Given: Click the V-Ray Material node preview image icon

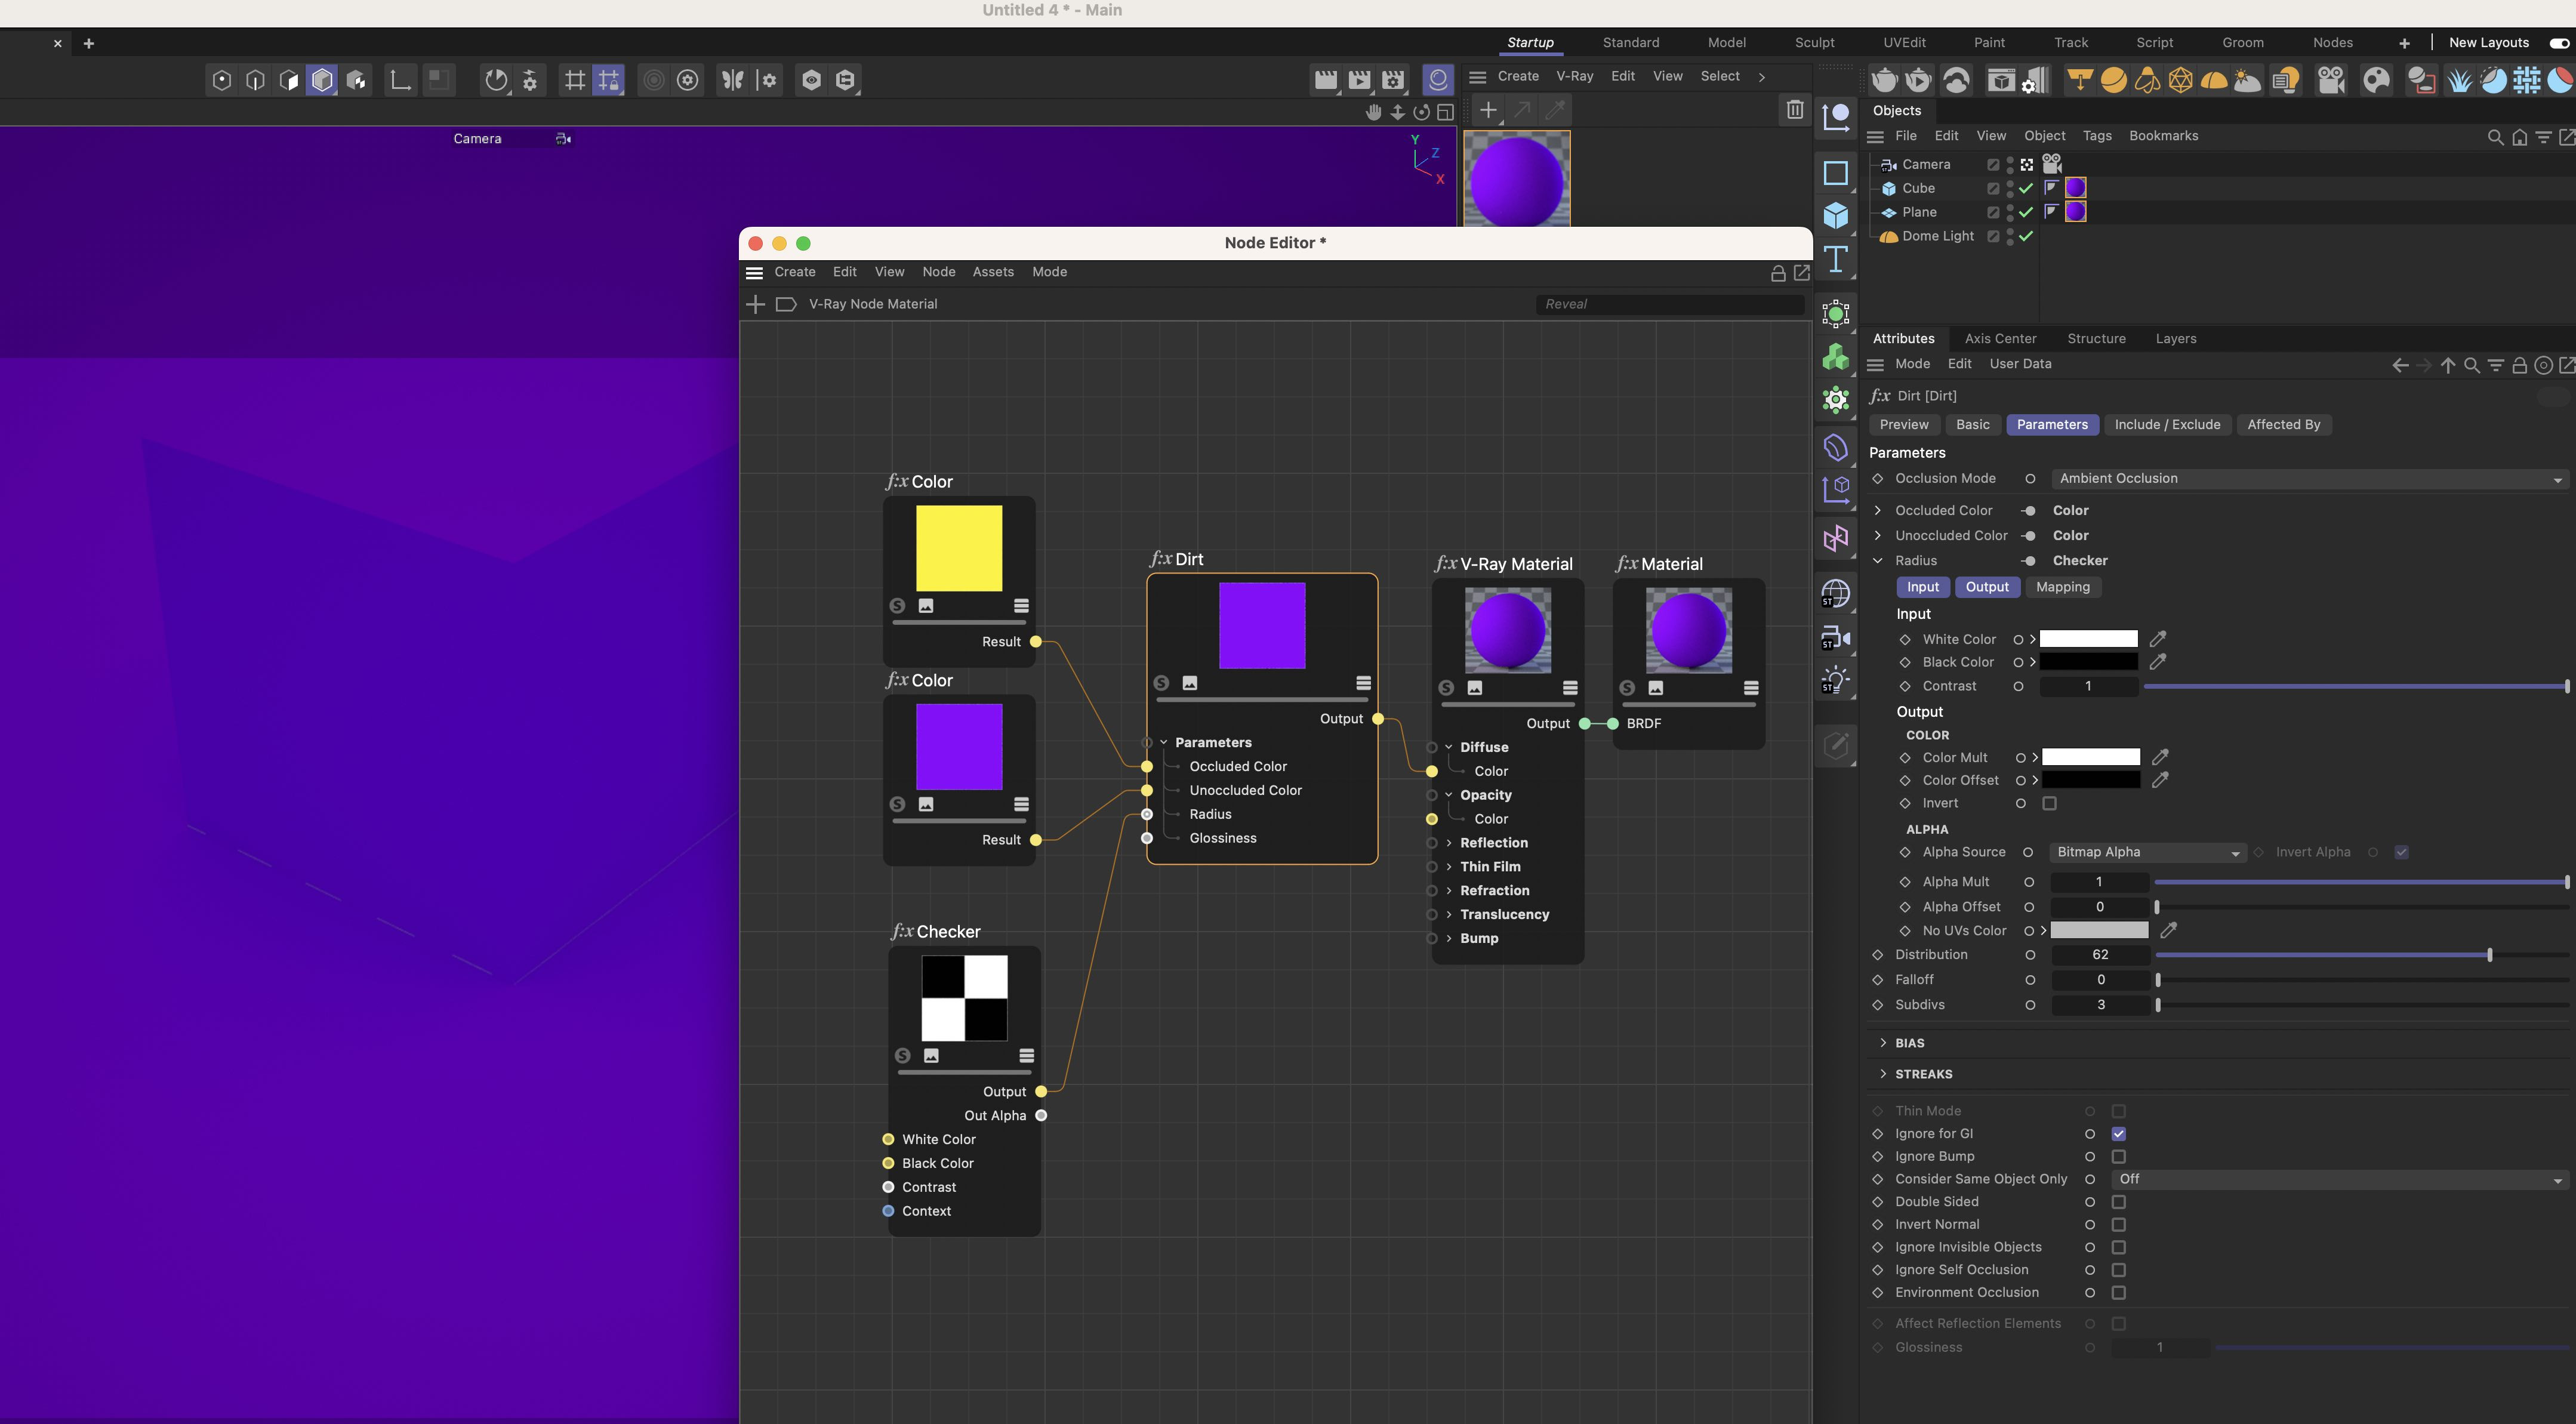Looking at the screenshot, I should 1474,688.
